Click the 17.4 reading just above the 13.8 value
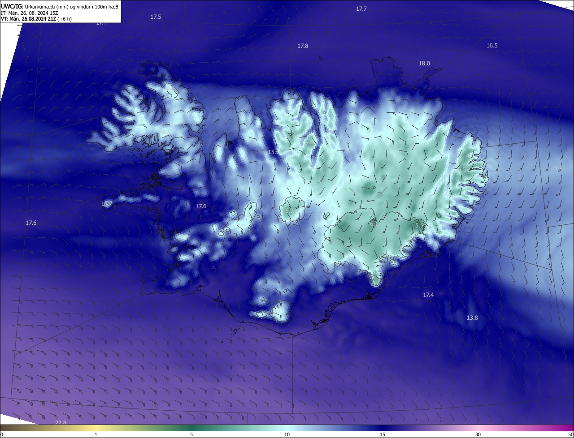The image size is (574, 438). pos(428,295)
